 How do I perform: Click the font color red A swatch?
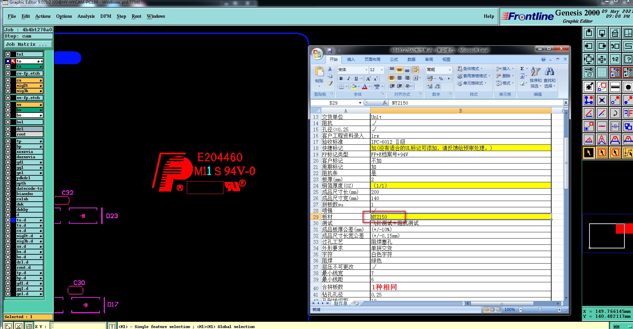click(x=365, y=86)
